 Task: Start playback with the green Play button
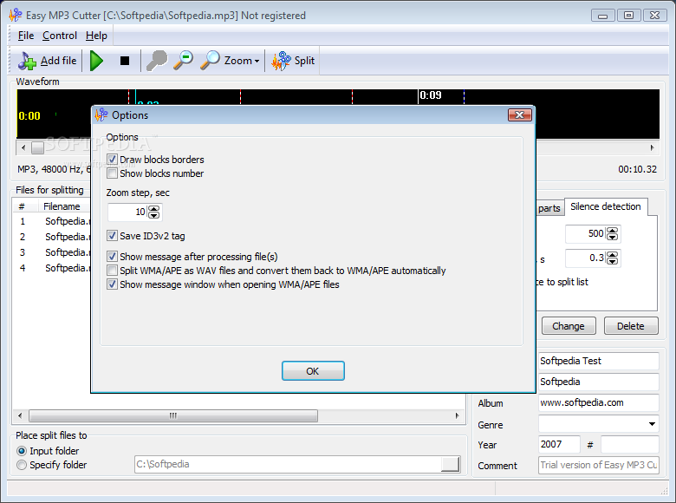click(96, 61)
